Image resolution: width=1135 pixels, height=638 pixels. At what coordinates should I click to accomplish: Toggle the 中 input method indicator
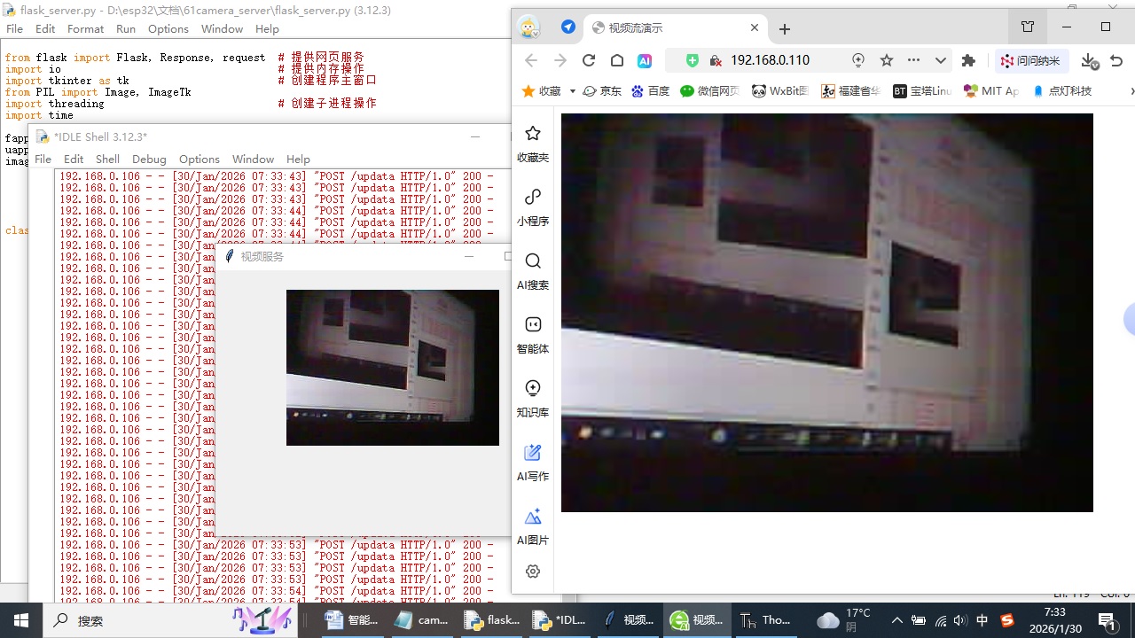tap(982, 620)
